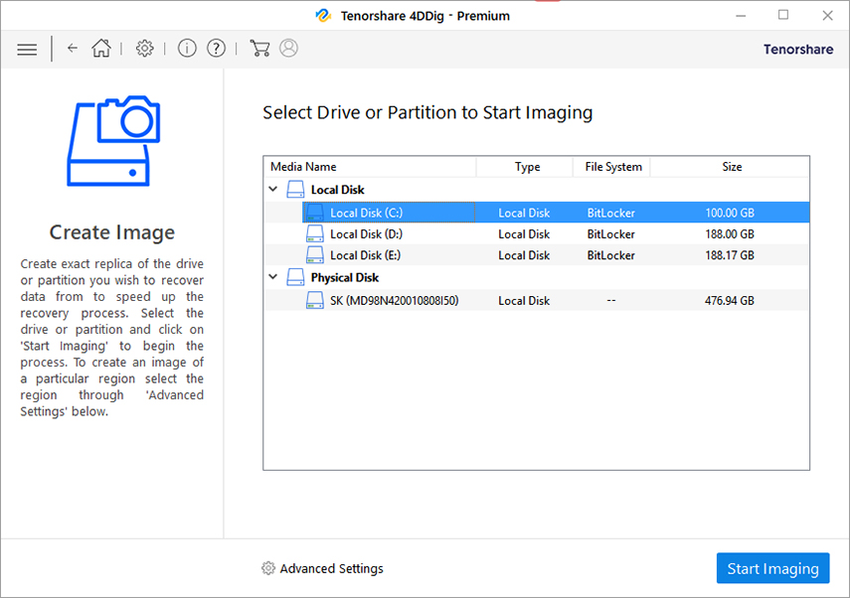Select the Local Disk (D:) partition
Screen dimensions: 850x598
[537, 233]
